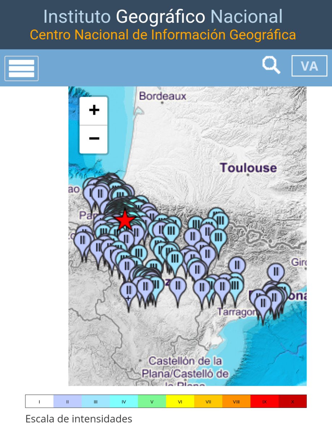Switch language using the VA button
Image resolution: width=332 pixels, height=434 pixels.
pyautogui.click(x=309, y=66)
